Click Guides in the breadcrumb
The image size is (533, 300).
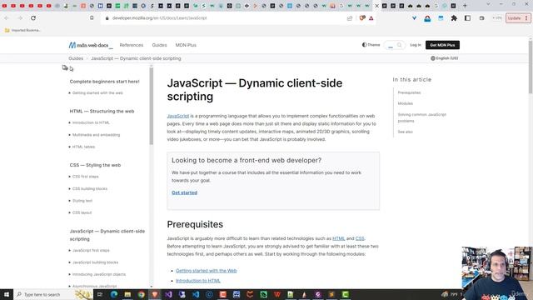(76, 58)
